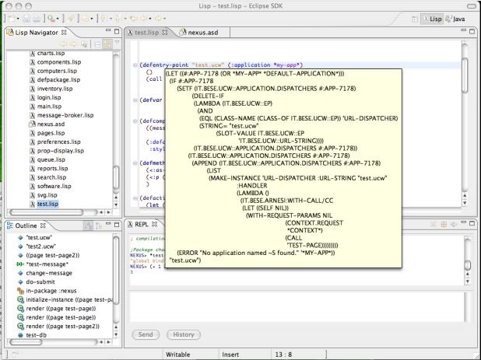Minimize the editor area
481x360 pixels.
(x=464, y=30)
